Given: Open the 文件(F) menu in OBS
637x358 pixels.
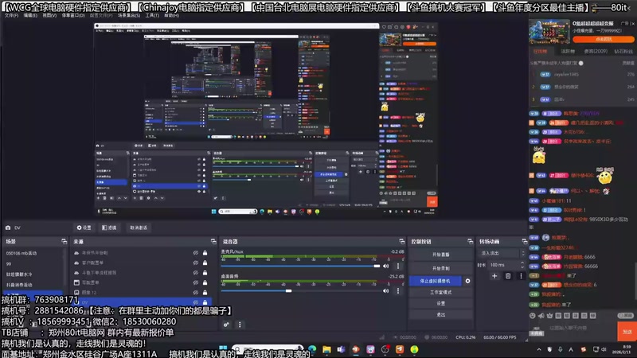Looking at the screenshot, I should click(11, 15).
